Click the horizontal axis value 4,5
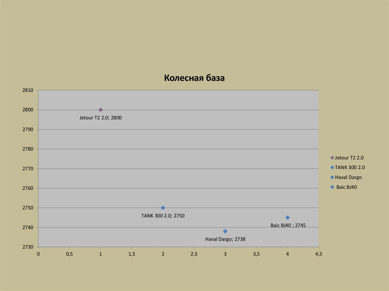The height and width of the screenshot is (291, 389). click(319, 254)
